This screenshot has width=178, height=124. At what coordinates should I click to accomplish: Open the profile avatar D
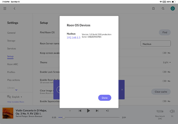[173, 9]
